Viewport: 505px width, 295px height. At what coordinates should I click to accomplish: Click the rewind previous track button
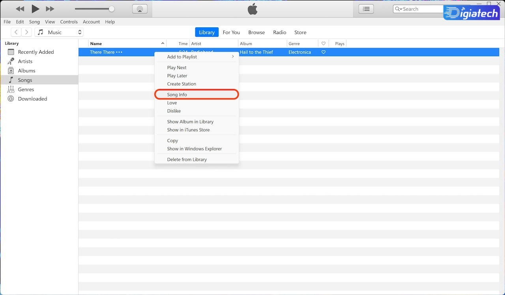pos(20,9)
